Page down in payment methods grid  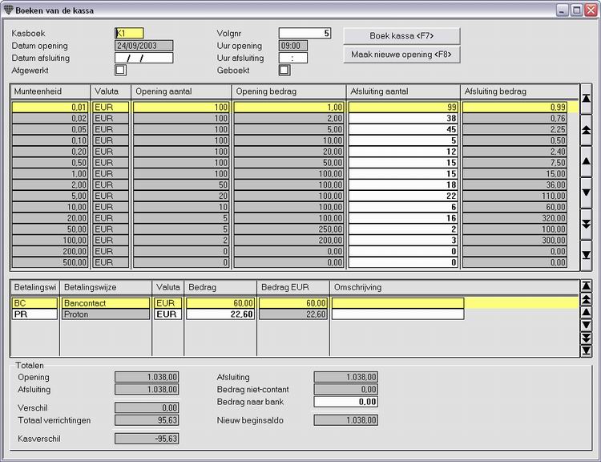point(586,338)
